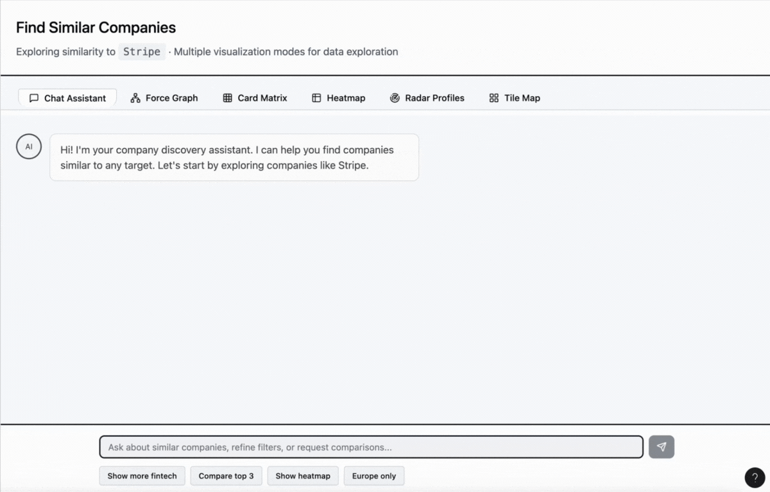Viewport: 770px width, 492px height.
Task: Click the AI avatar circle
Action: click(x=29, y=147)
